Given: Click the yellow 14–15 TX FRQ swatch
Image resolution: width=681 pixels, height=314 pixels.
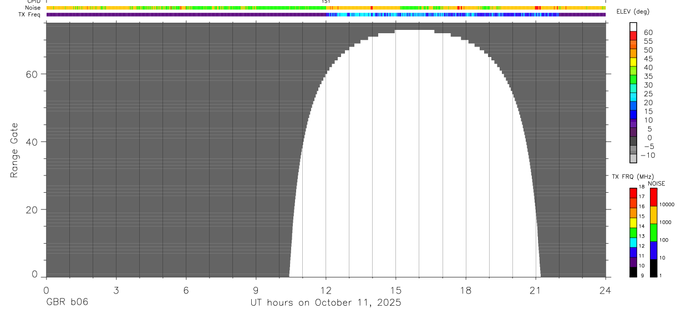Looking at the screenshot, I should [633, 222].
